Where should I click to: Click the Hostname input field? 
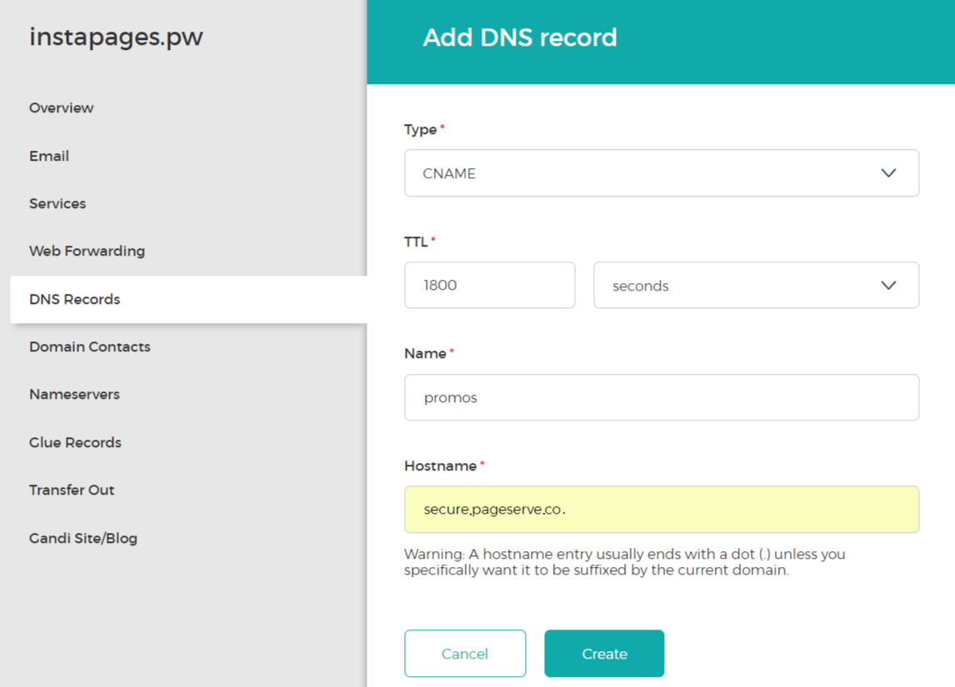point(661,510)
